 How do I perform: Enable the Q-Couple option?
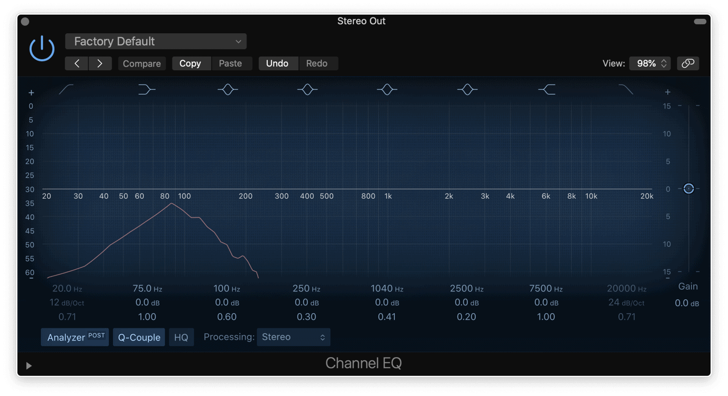pyautogui.click(x=139, y=337)
